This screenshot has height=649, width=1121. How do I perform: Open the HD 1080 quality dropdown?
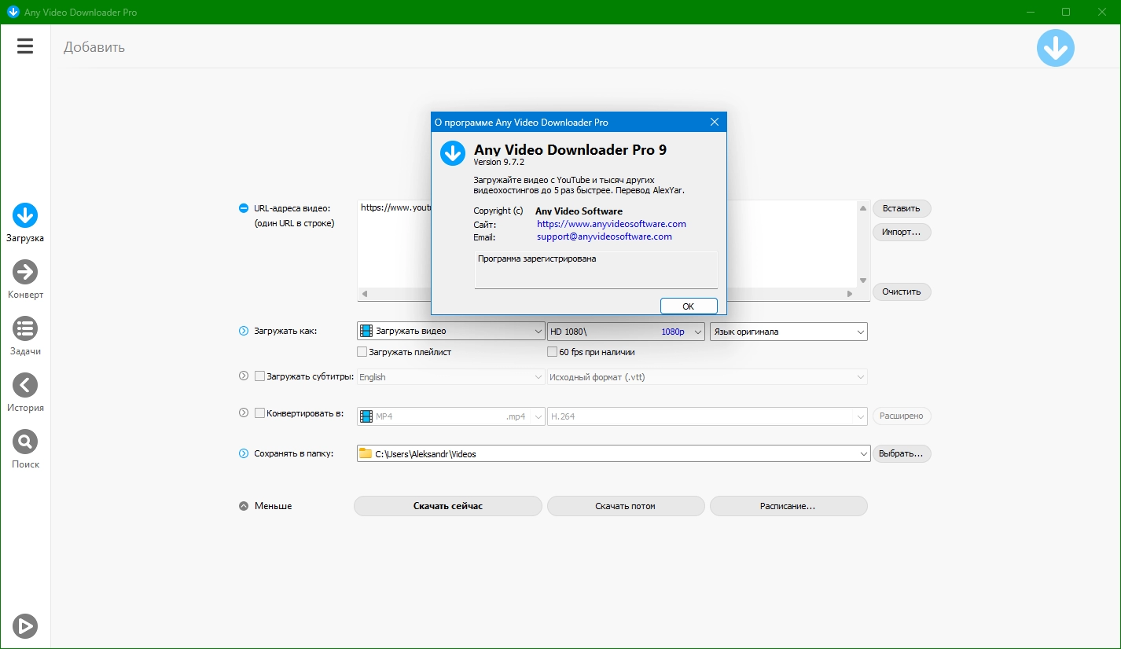coord(626,331)
